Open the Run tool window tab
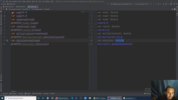Screen dimensions: 178x100 5,94
